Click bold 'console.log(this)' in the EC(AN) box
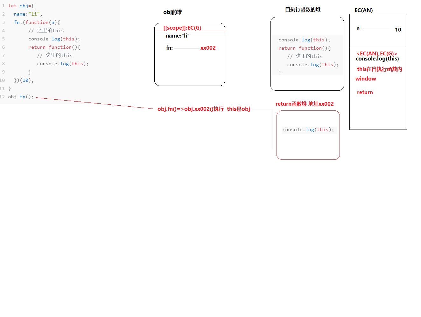Screen dimensions: 421x317 (x=377, y=59)
